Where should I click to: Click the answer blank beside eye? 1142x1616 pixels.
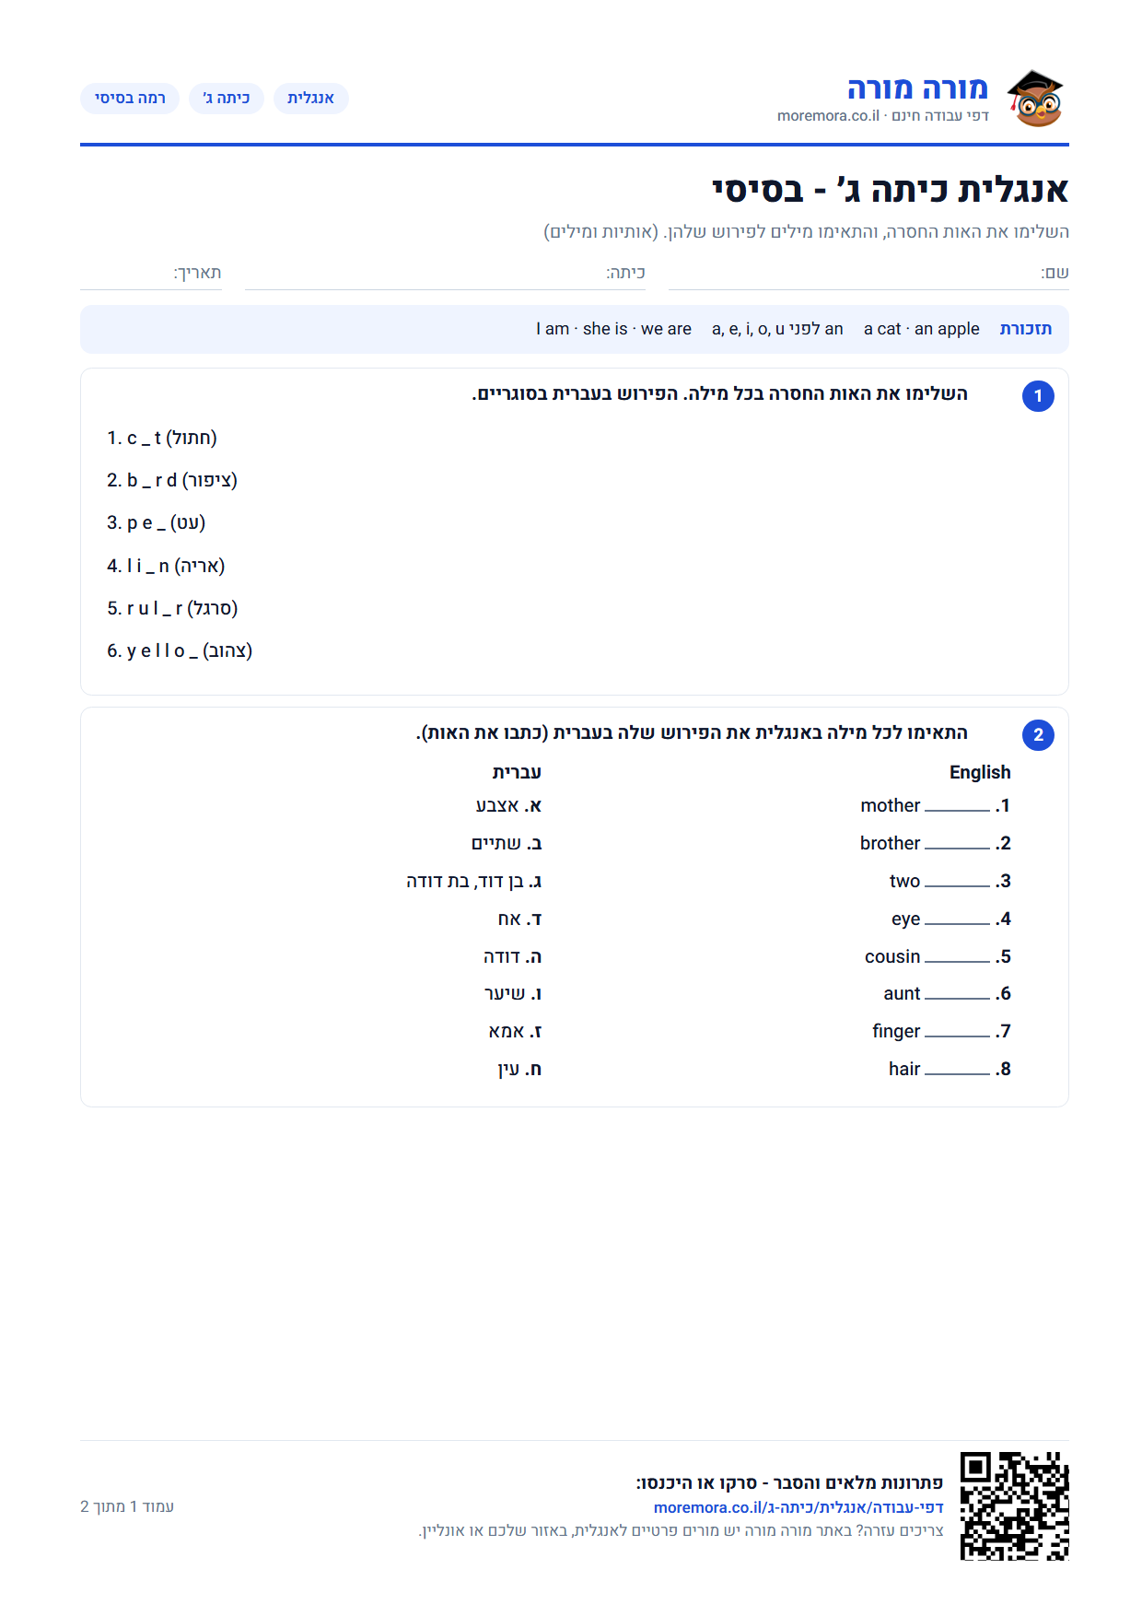tap(957, 920)
